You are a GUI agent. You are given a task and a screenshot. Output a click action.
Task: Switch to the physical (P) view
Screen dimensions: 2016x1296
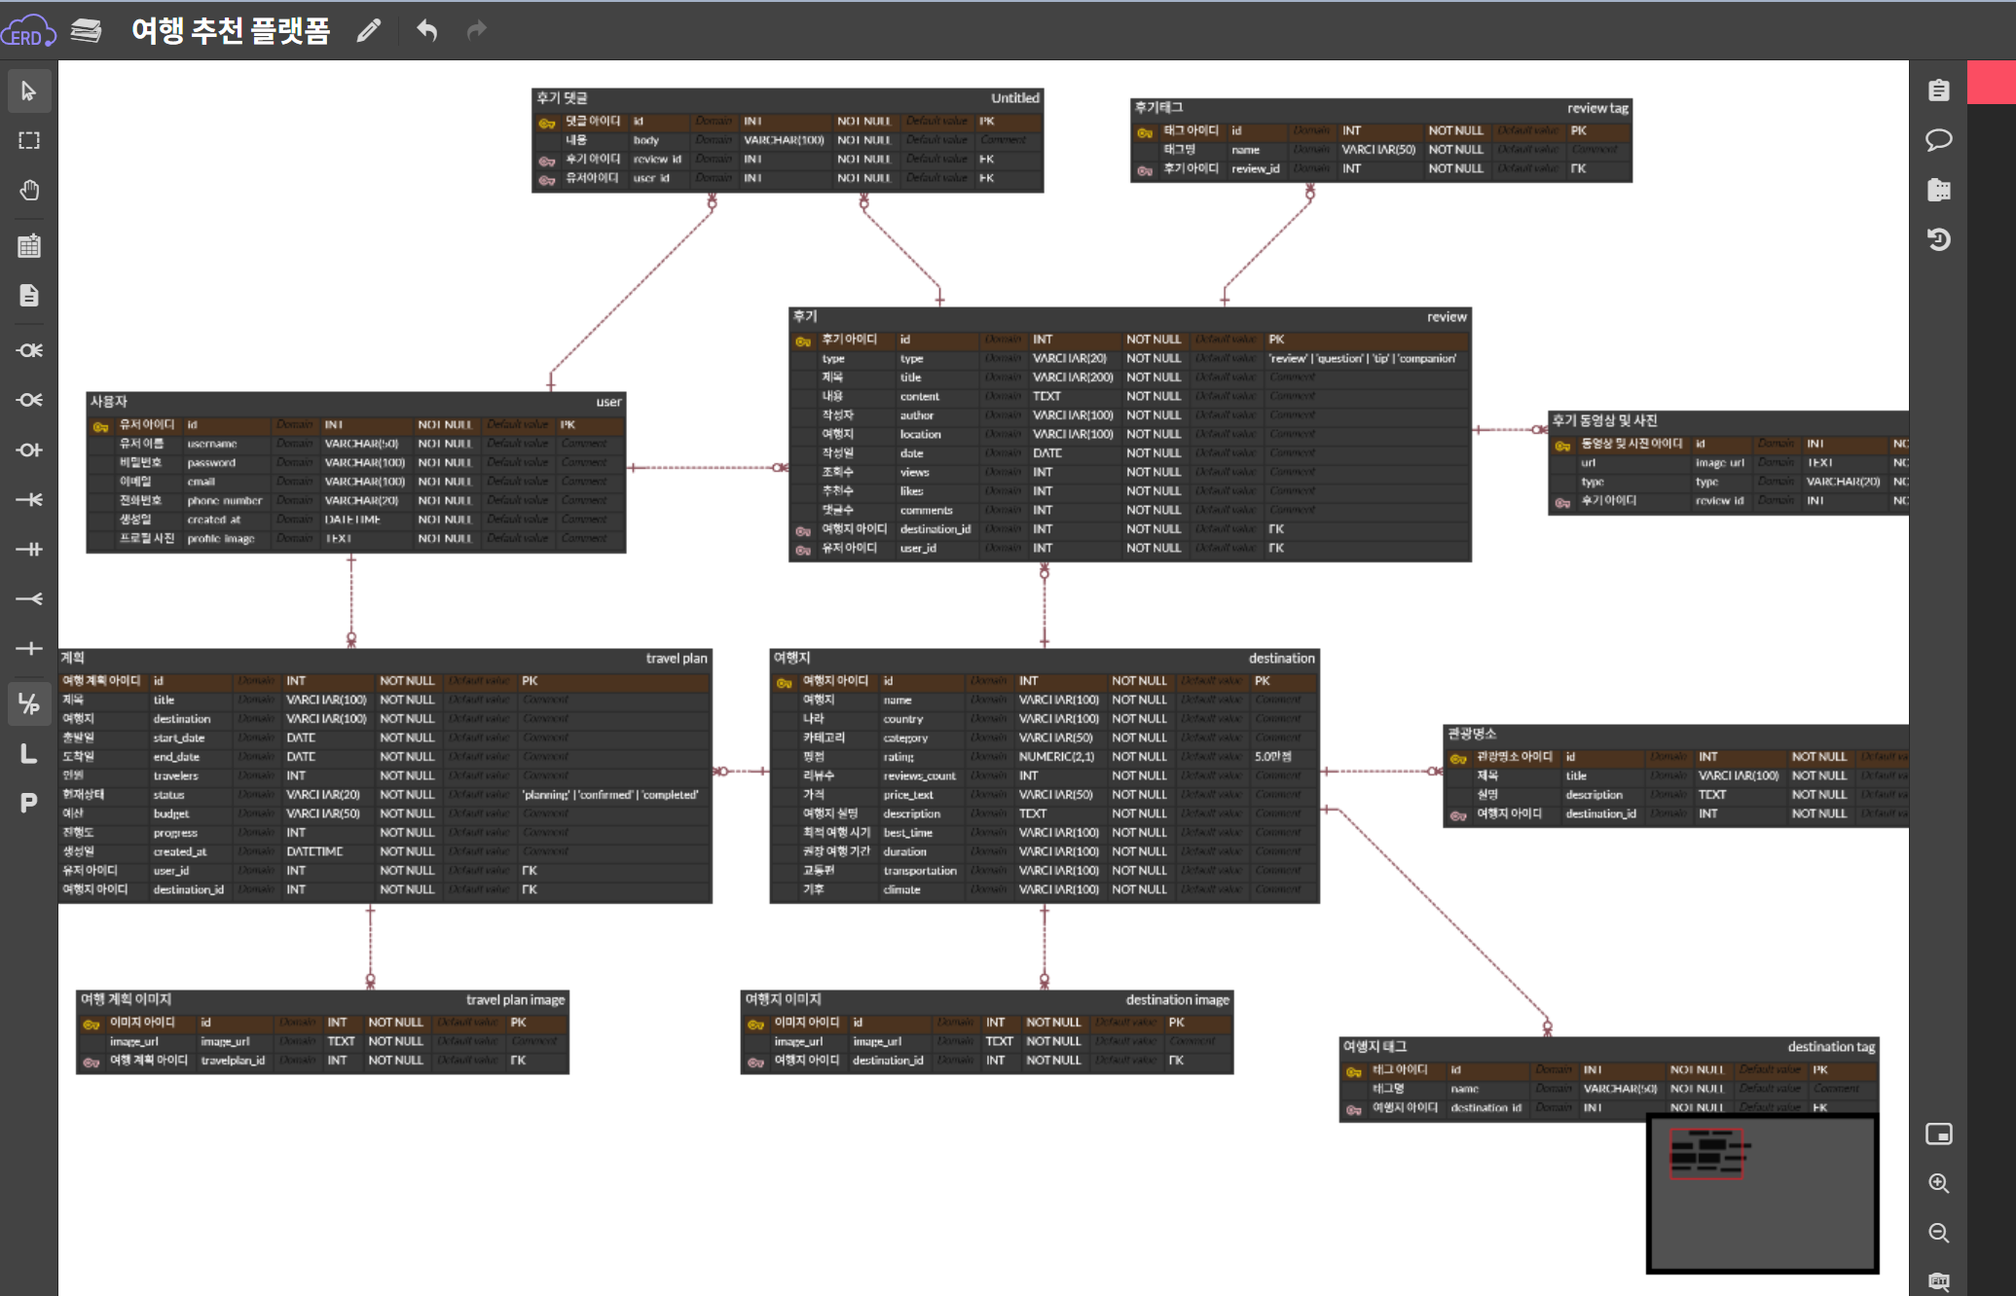click(29, 803)
